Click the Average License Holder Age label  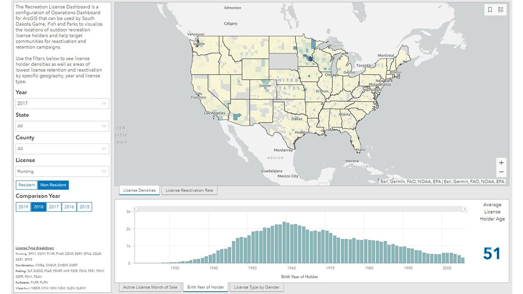[492, 212]
